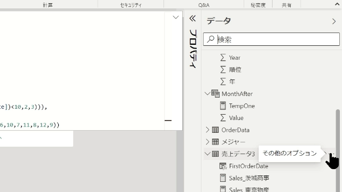Collapse the データ pane using right arrow
The height and width of the screenshot is (192, 342).
[x=333, y=21]
